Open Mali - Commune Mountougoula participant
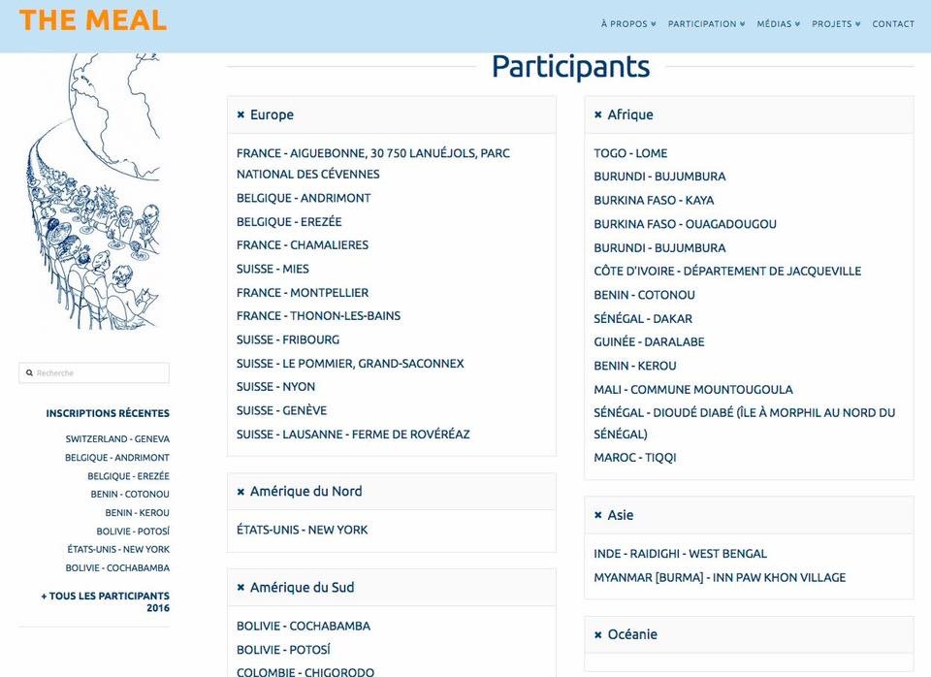The width and height of the screenshot is (931, 677). pos(693,390)
